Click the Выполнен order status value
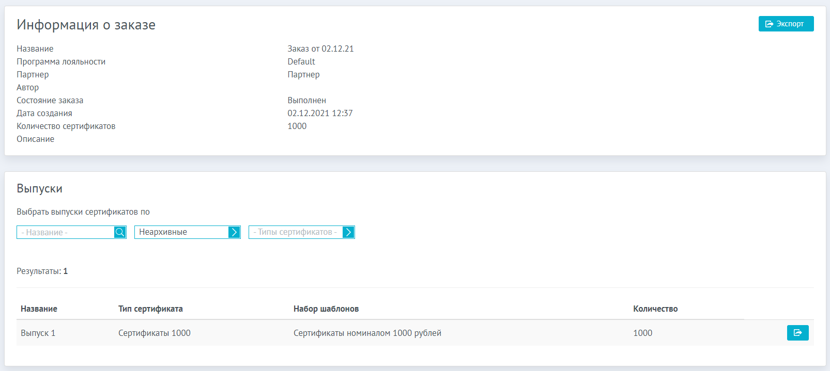Screen dimensions: 830x371 [x=306, y=100]
